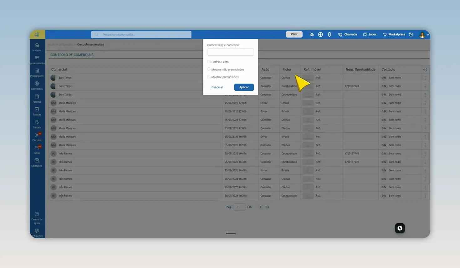Image resolution: width=460 pixels, height=268 pixels.
Task: Open the Email section in the sidebar
Action: click(37, 150)
